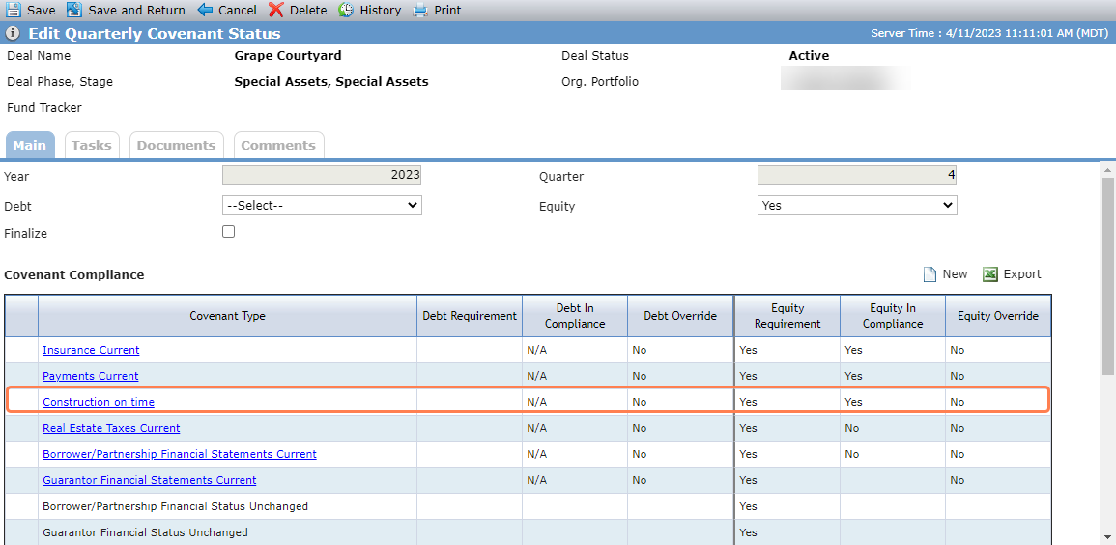The height and width of the screenshot is (545, 1116).
Task: Click the scrollbar down arrow
Action: point(1108,537)
